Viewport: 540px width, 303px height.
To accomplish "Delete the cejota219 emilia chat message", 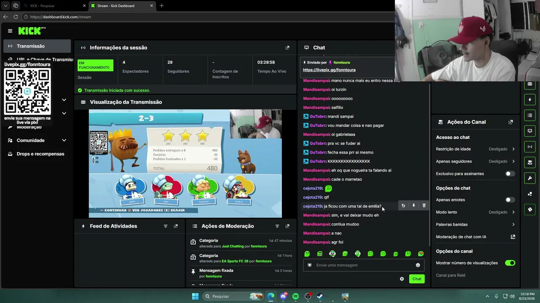I will coord(424,206).
